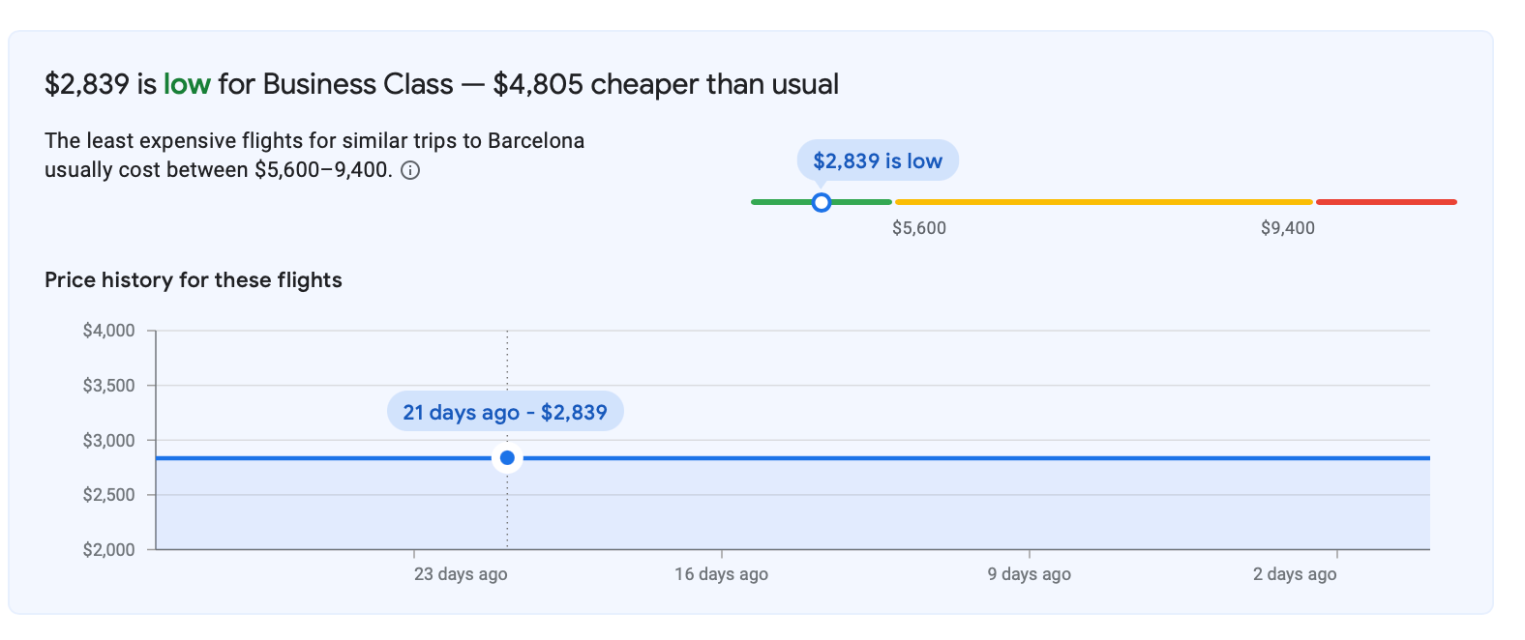Viewport: 1525px width, 640px height.
Task: Click the "Price history for these flights" heading
Action: [194, 280]
